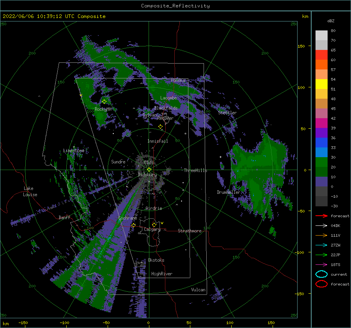Viewport: 351px width, 328px height.
Task: Click the right-axis 150 km tick label
Action: point(301,46)
